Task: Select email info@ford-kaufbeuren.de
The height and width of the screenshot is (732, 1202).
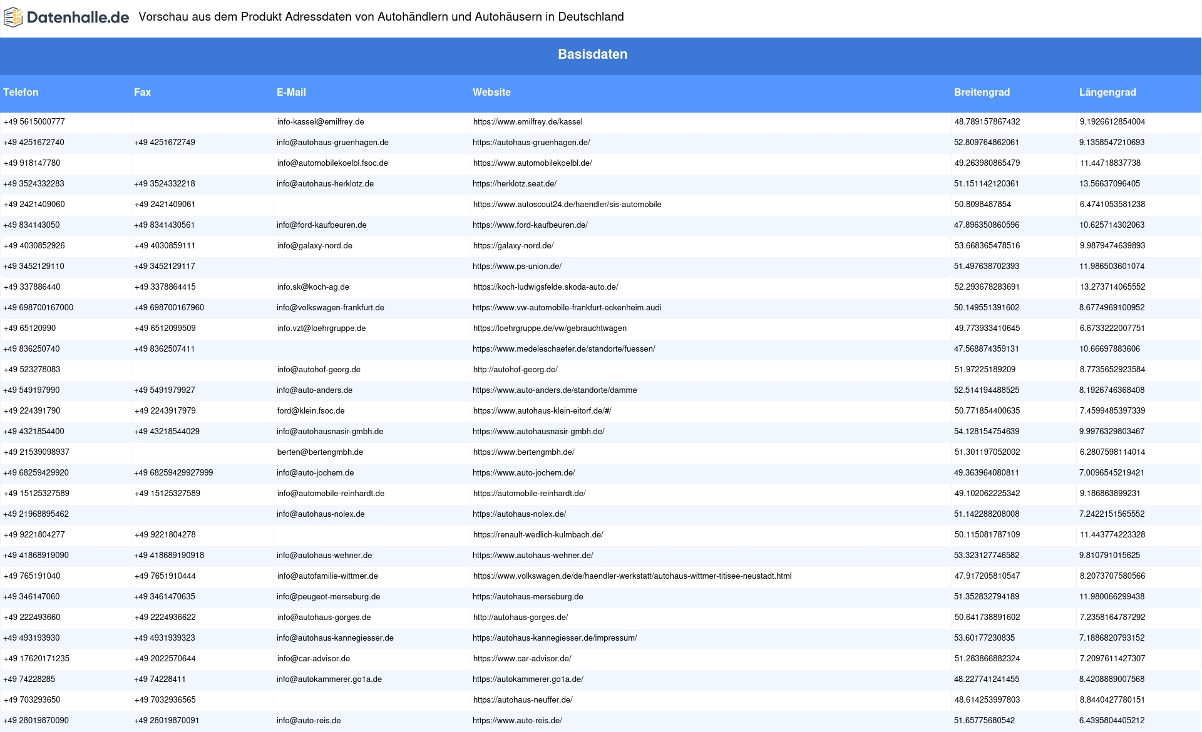Action: (322, 225)
